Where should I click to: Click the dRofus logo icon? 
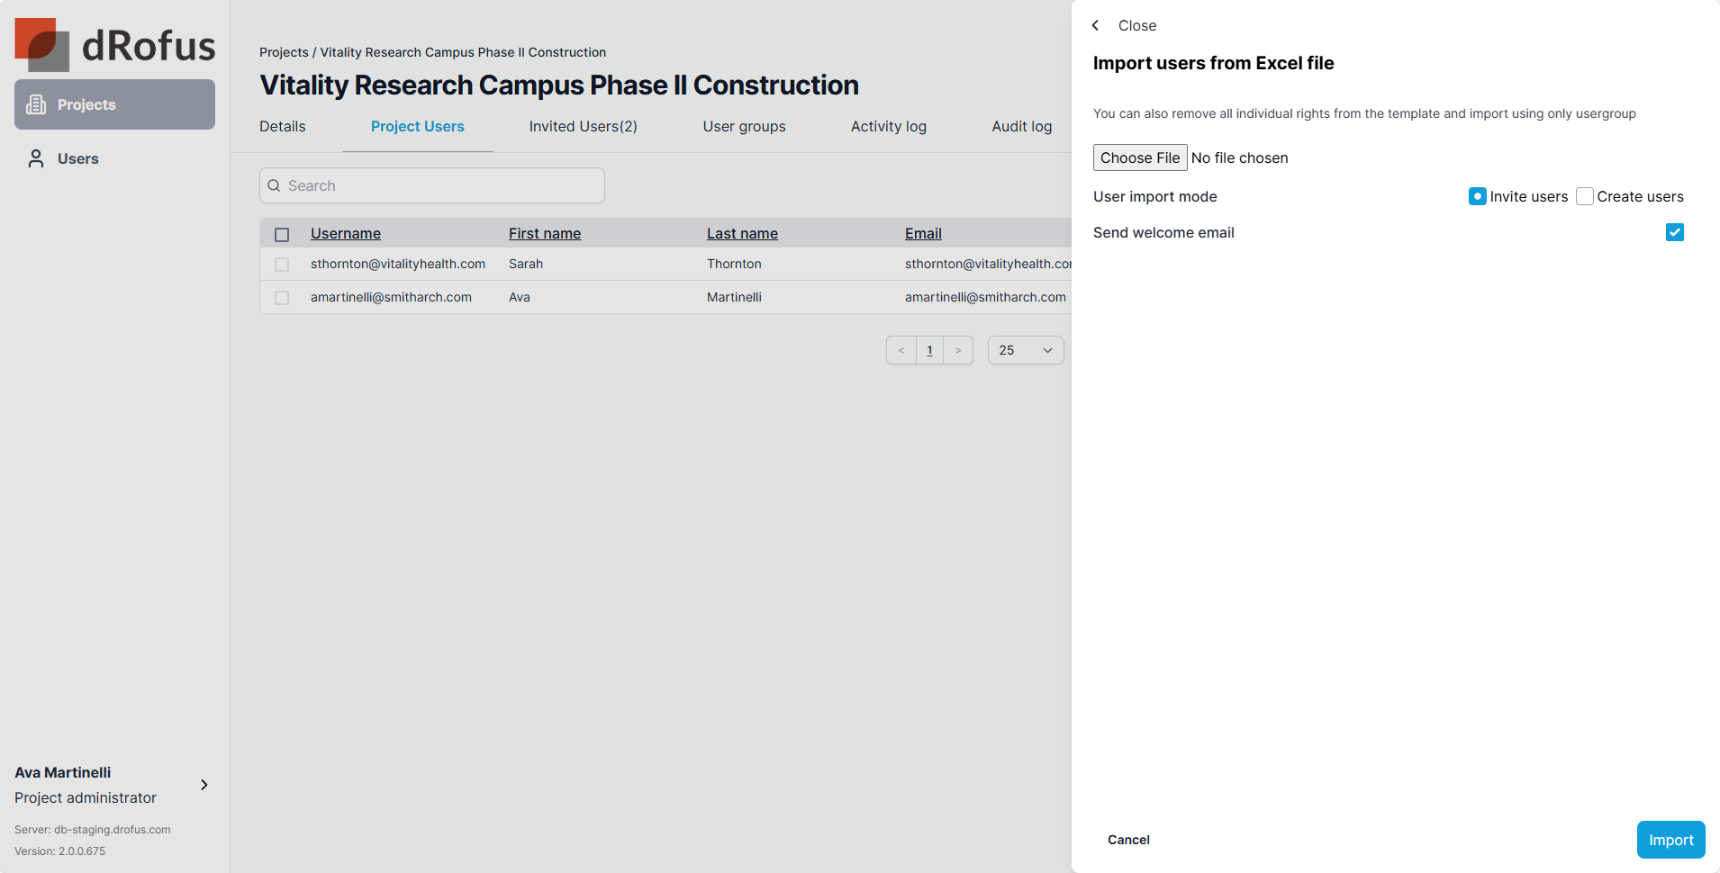tap(42, 45)
